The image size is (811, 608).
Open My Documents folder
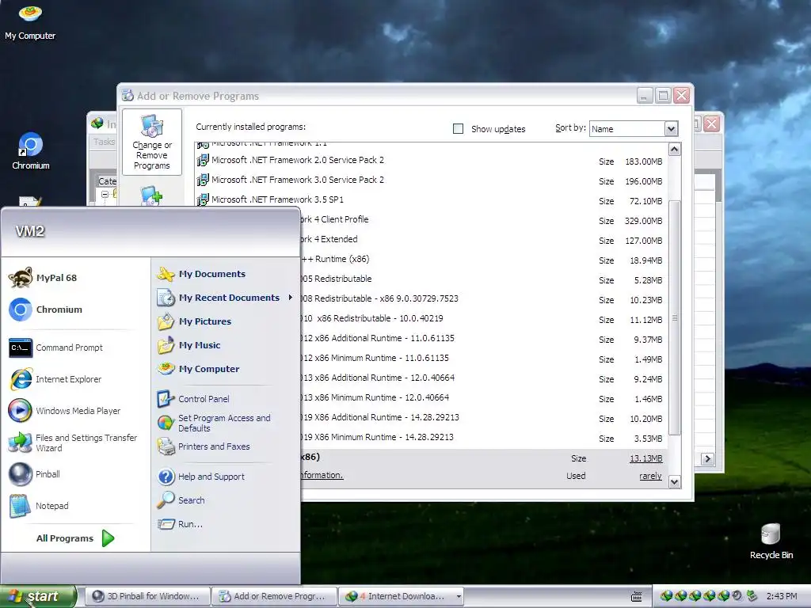[201, 273]
